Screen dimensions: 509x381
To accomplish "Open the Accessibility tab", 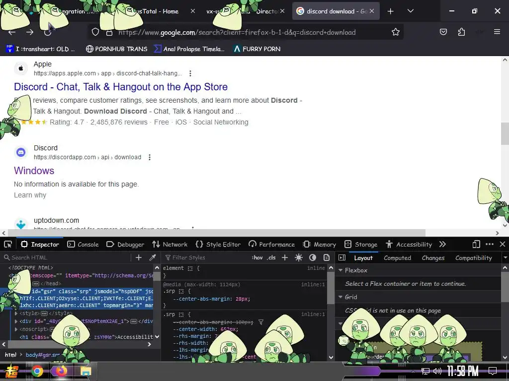I will click(x=409, y=244).
